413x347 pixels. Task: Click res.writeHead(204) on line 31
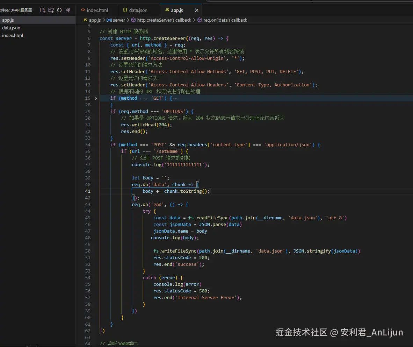tap(146, 125)
